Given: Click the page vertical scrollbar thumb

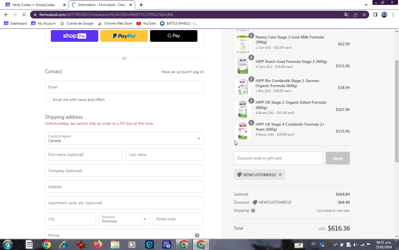Looking at the screenshot, I should pyautogui.click(x=397, y=111).
